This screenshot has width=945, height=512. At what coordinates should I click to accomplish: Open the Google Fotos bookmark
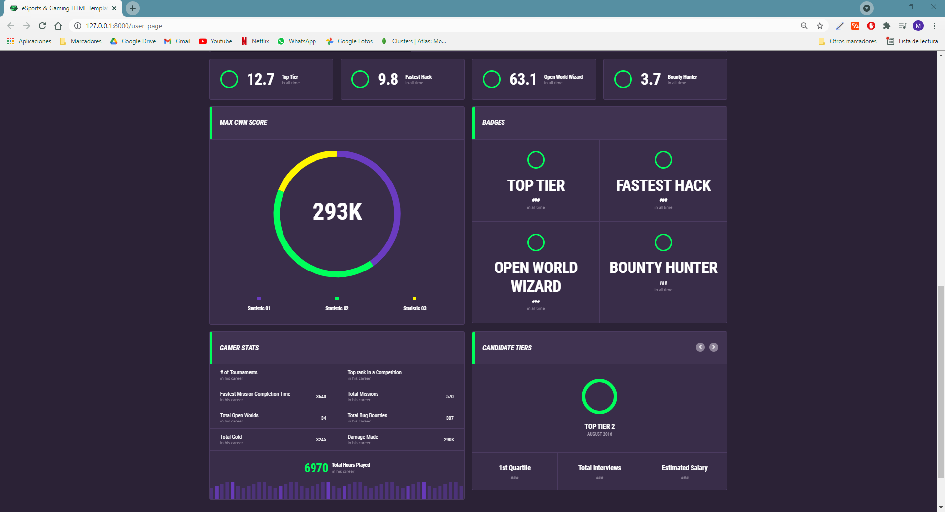coord(349,41)
